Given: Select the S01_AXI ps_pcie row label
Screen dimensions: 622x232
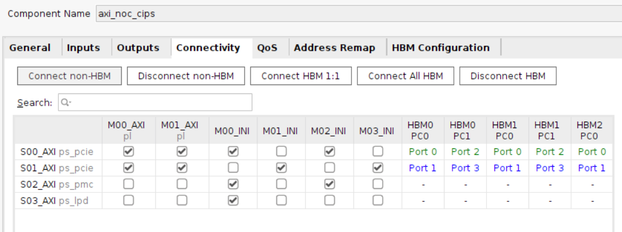Looking at the screenshot, I should pos(57,168).
